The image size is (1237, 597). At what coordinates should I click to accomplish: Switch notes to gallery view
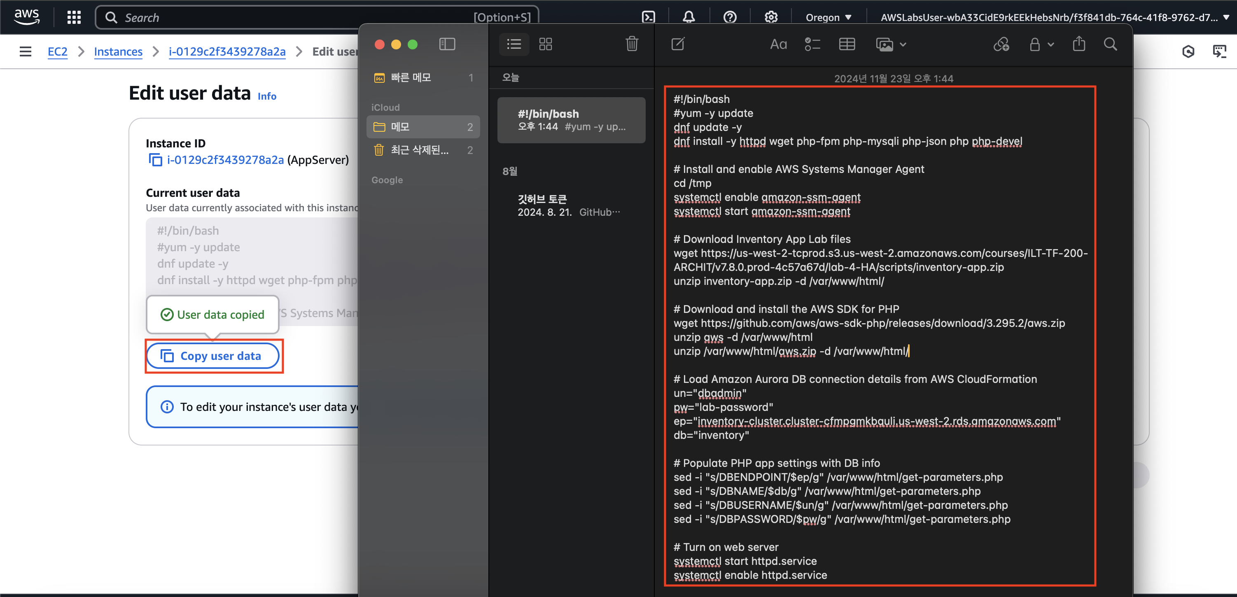point(546,44)
